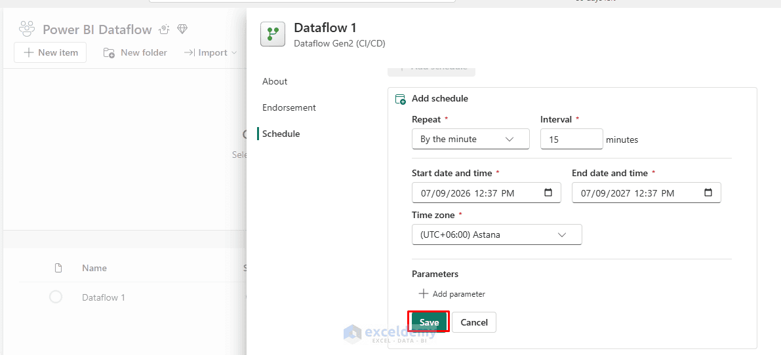Add a parameter to the schedule
The image size is (781, 355).
point(452,294)
